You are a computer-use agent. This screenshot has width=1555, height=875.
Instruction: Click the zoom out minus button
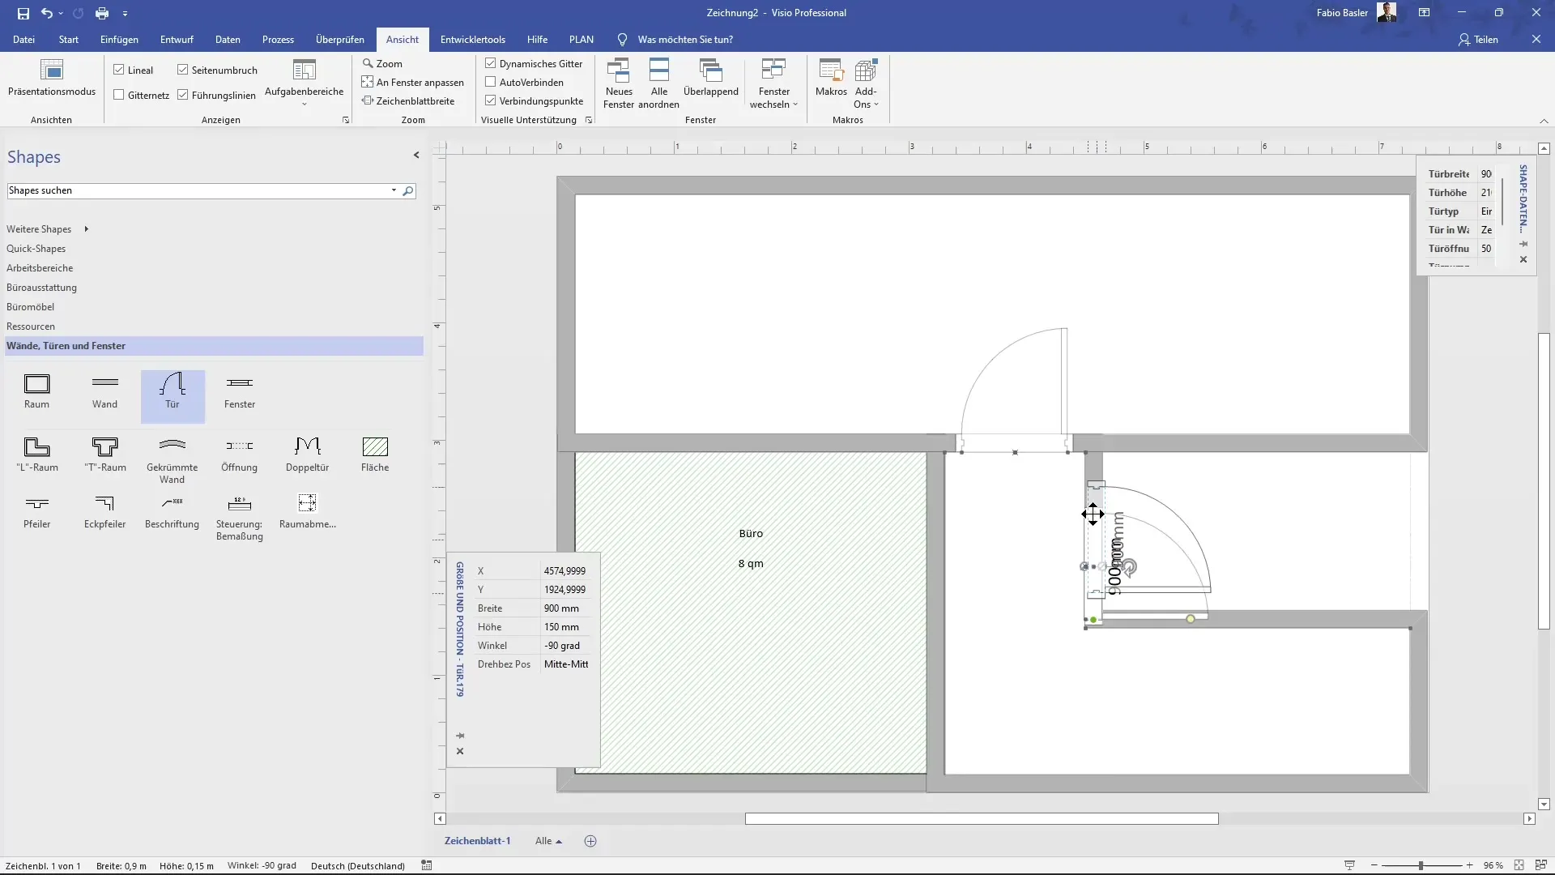(x=1374, y=865)
